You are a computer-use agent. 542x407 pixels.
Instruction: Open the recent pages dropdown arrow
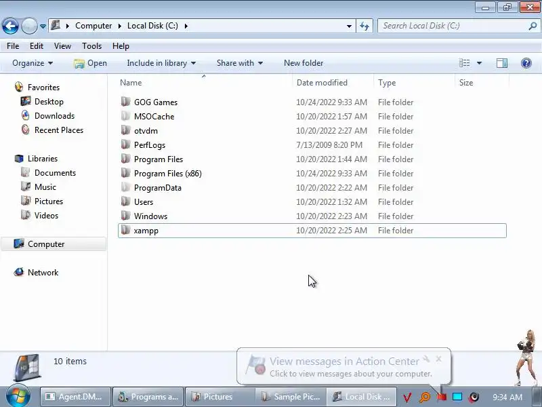pos(43,26)
